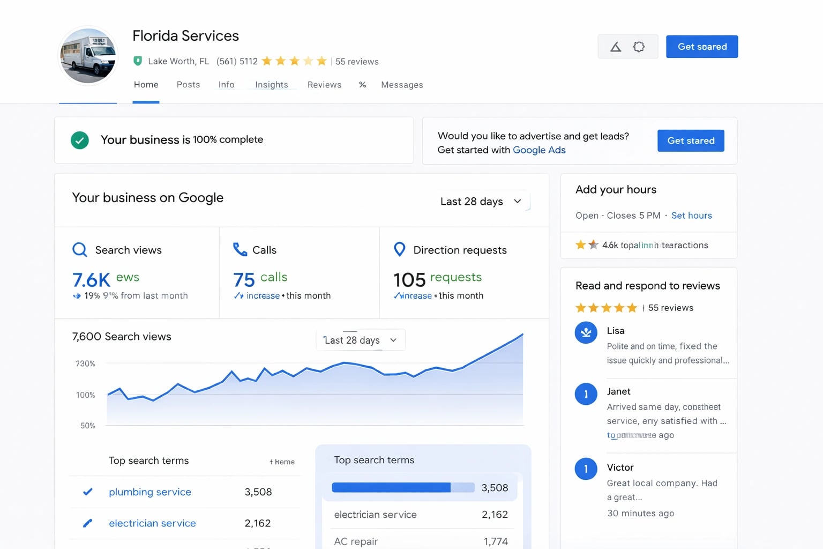The width and height of the screenshot is (823, 549).
Task: Open the Posts tab
Action: point(188,85)
